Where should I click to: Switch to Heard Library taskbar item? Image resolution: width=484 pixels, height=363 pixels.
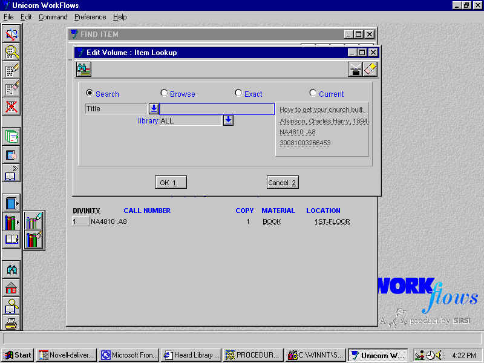[191, 355]
